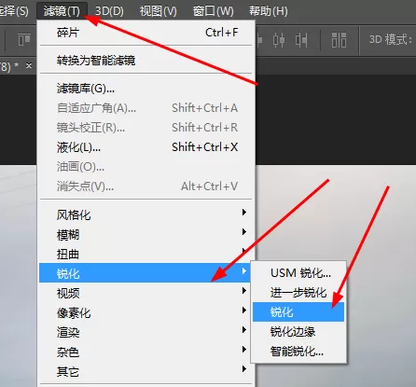This screenshot has height=387, width=416.
Task: Choose 转换为智能滤镜
Action: click(146, 61)
